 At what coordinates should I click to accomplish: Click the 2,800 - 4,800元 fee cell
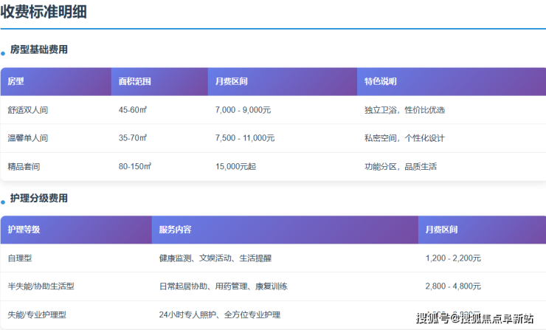(x=453, y=286)
